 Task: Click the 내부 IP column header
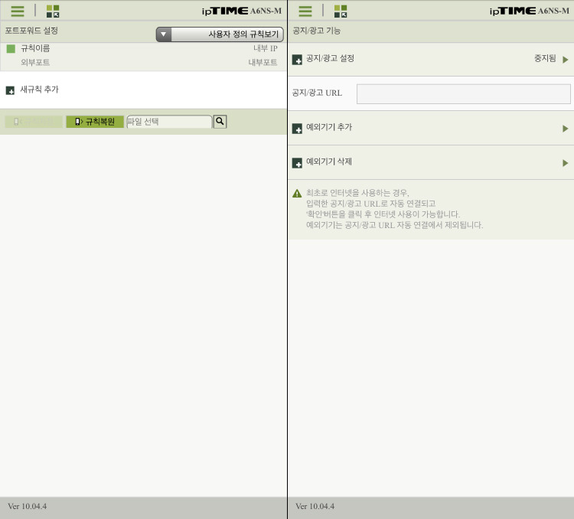[x=265, y=48]
